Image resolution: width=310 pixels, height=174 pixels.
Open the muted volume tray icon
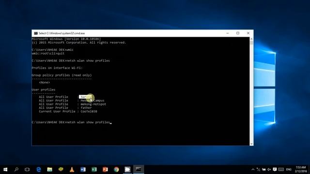[x=269, y=170]
